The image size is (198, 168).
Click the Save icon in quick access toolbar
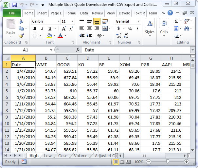pos(14,5)
